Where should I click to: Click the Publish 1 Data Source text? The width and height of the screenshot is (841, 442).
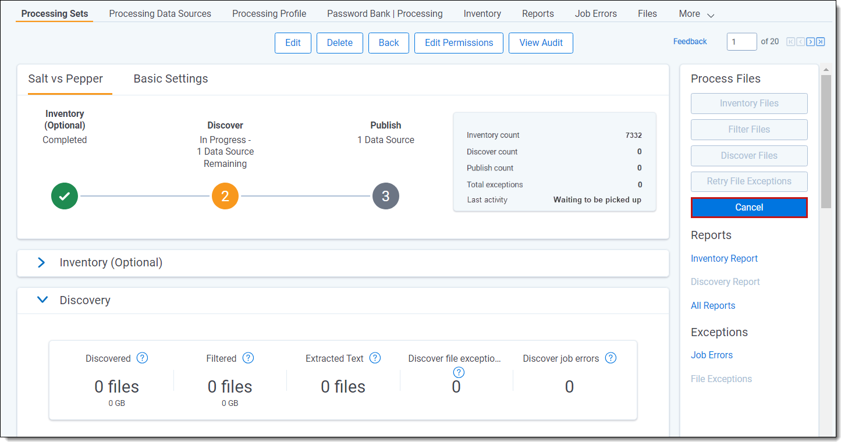[x=386, y=140]
